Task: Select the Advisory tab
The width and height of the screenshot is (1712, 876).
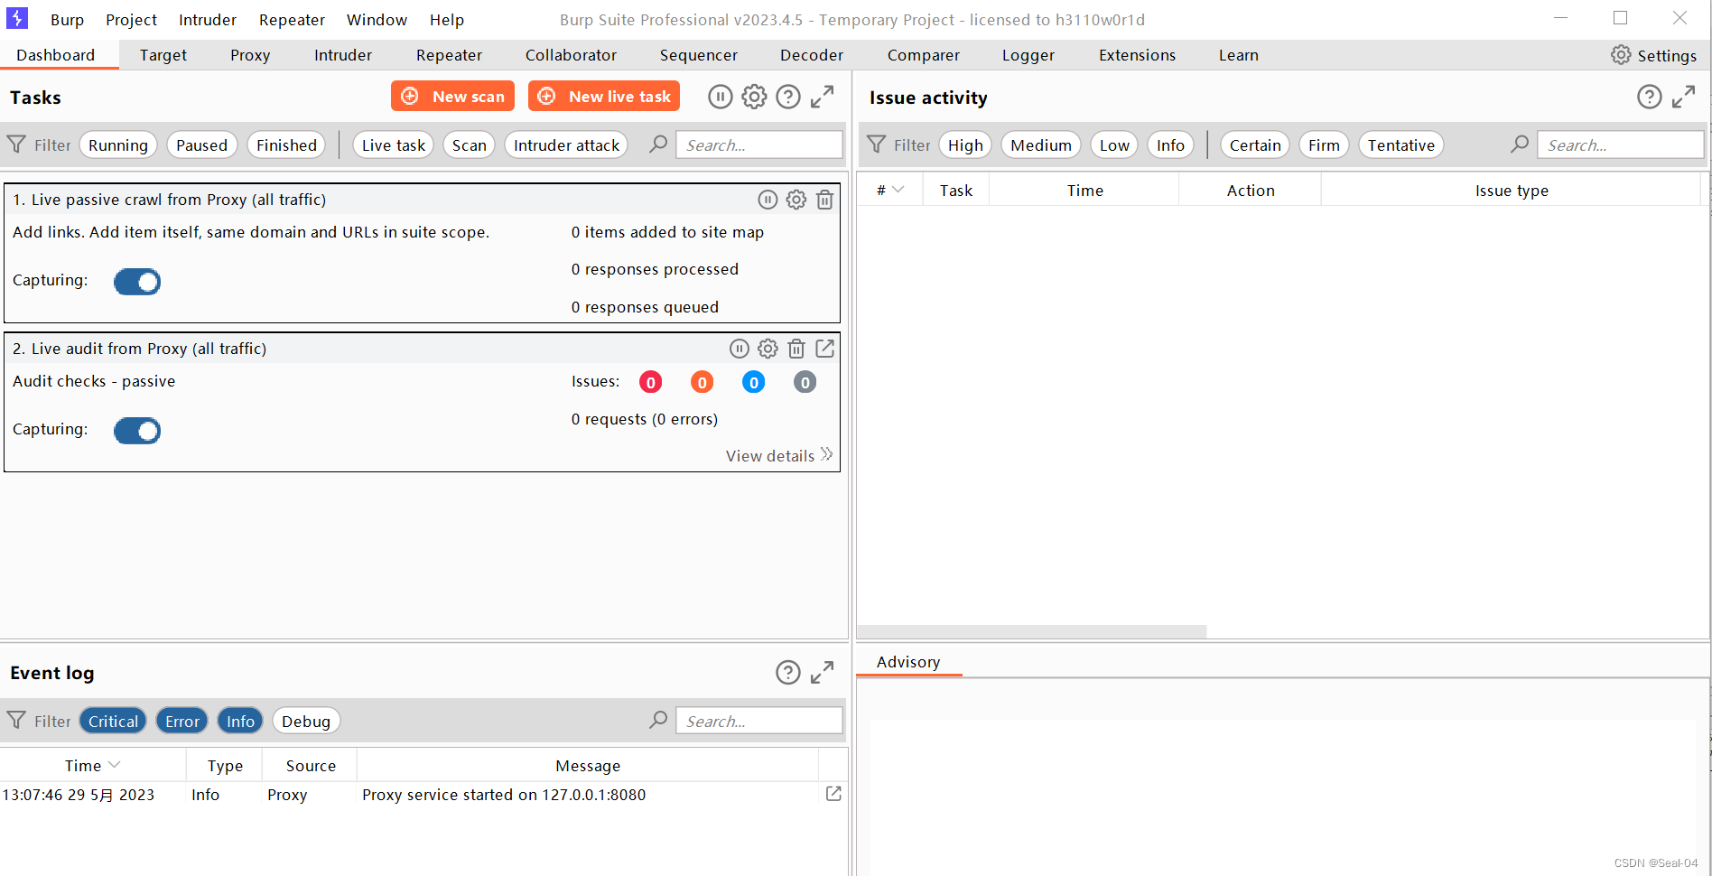Action: tap(908, 662)
